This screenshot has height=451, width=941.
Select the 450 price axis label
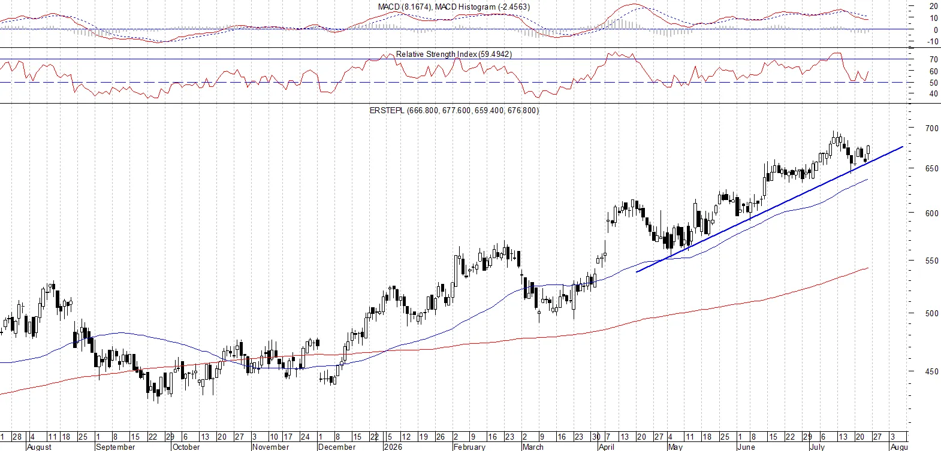932,371
